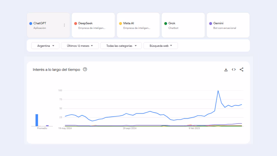This screenshot has height=156, width=277.
Task: Click the 25 value on the y-axis
Action: tap(61, 117)
